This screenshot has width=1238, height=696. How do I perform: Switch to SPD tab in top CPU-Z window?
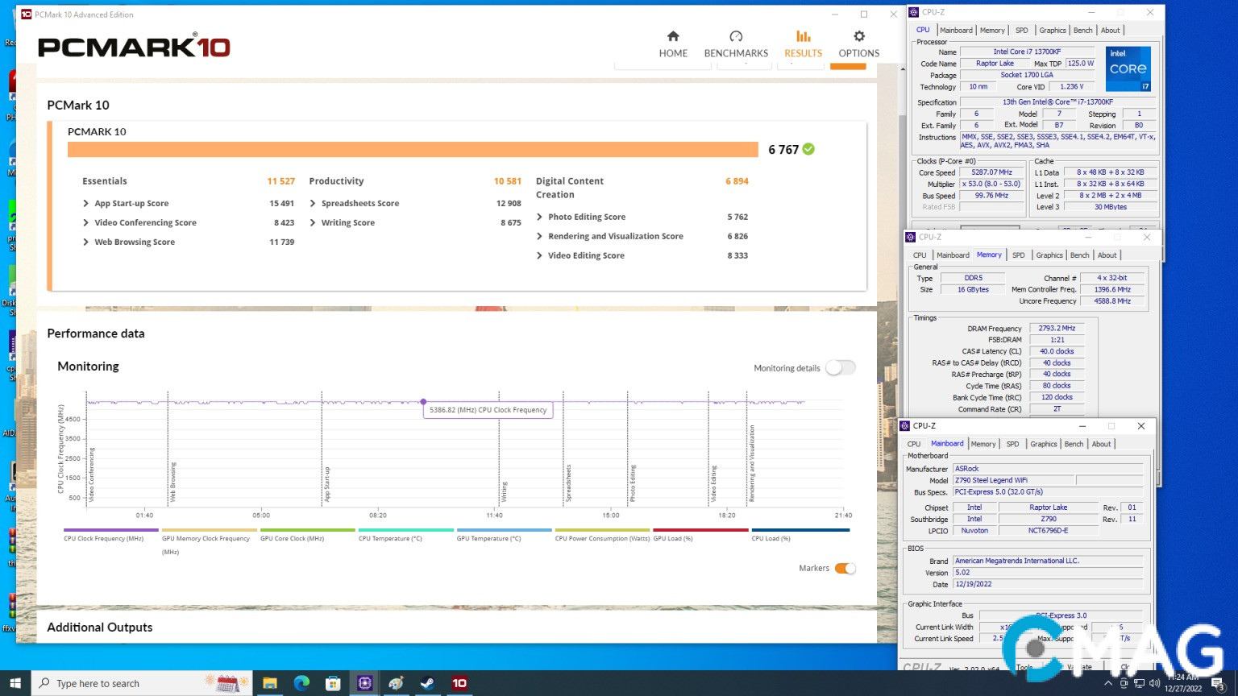pyautogui.click(x=1021, y=31)
